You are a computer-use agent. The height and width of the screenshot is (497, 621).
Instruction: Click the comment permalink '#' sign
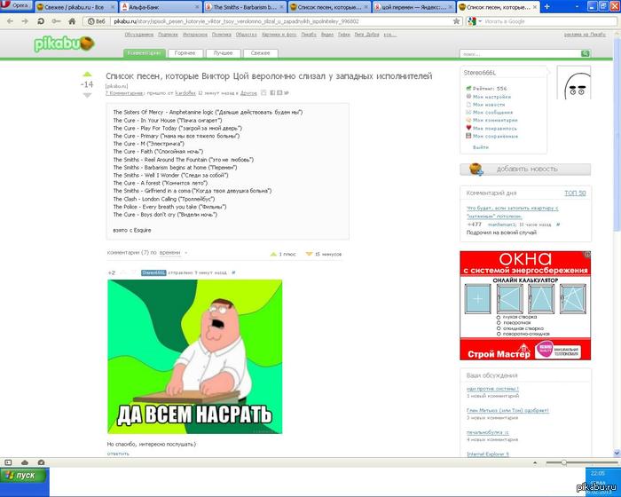click(x=233, y=272)
